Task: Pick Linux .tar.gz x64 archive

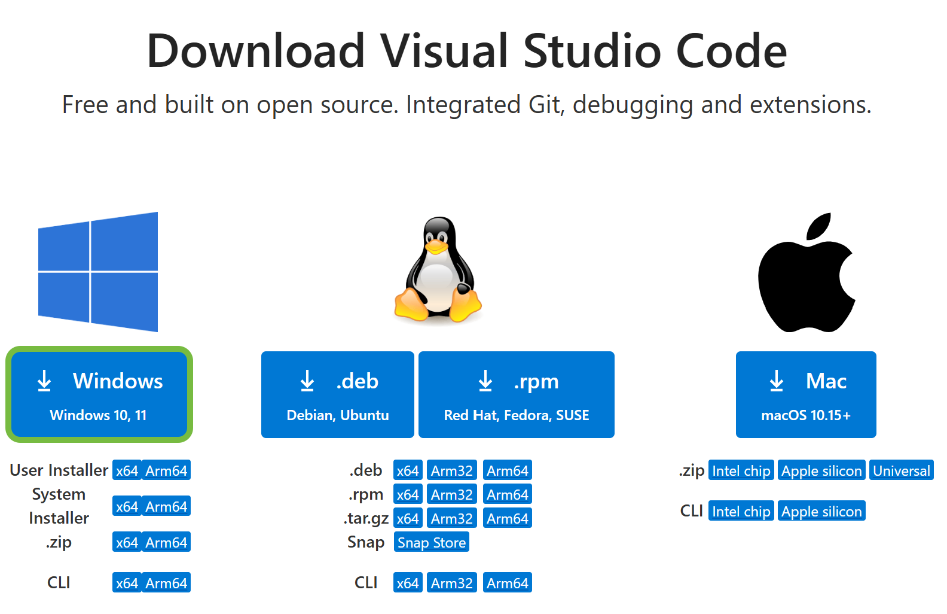Action: click(x=408, y=518)
